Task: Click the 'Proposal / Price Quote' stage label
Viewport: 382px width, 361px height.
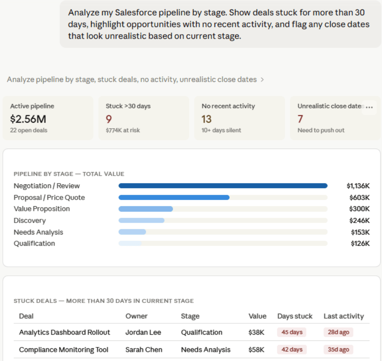Action: (49, 198)
